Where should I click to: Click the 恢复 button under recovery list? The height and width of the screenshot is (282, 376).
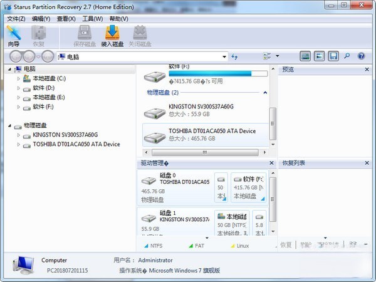coord(286,244)
